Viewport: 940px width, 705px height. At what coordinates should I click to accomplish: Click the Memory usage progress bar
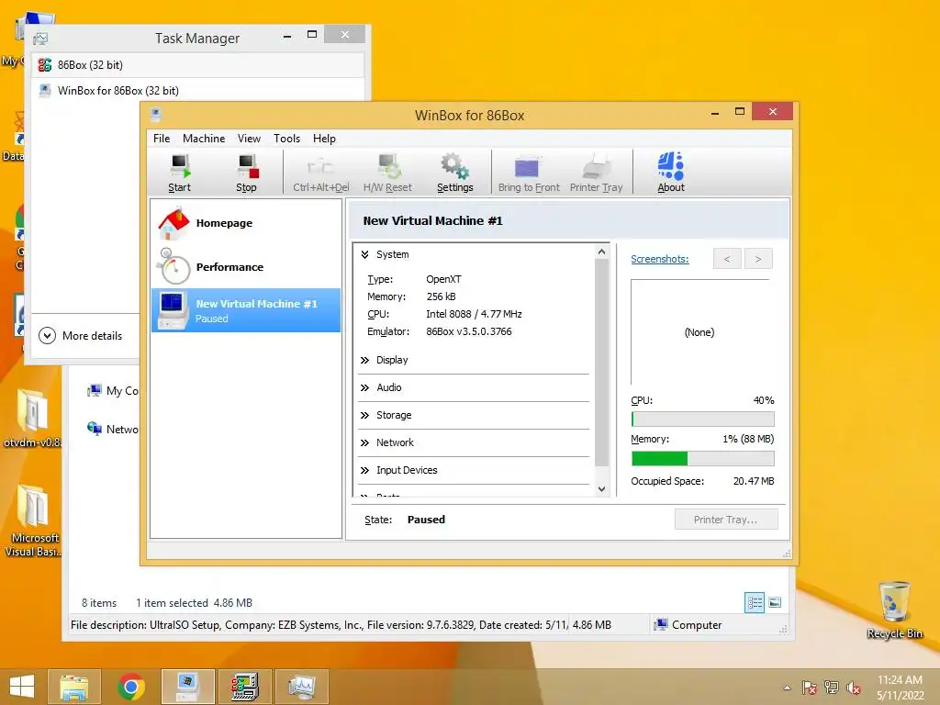coord(702,459)
